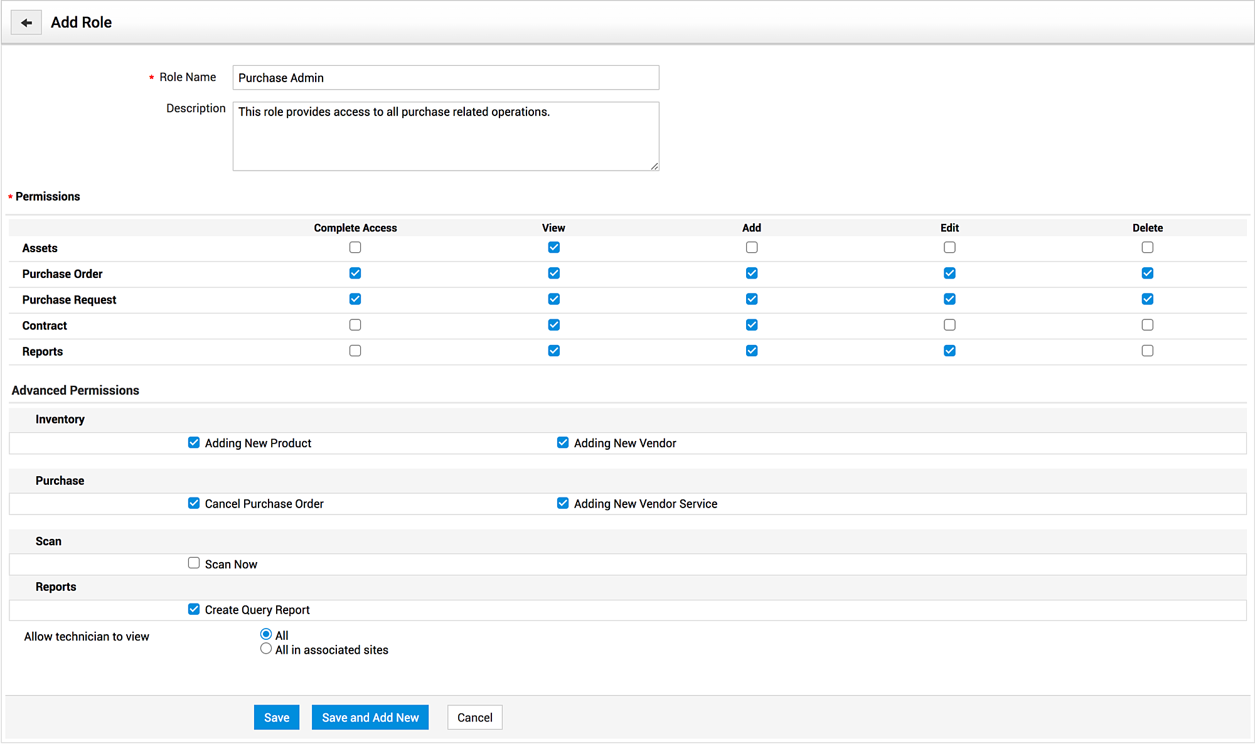Uncheck Adding New Vendor checkbox
The width and height of the screenshot is (1255, 744).
[563, 442]
